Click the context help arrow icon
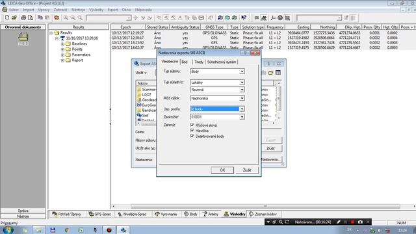The image size is (416, 234). point(244,18)
